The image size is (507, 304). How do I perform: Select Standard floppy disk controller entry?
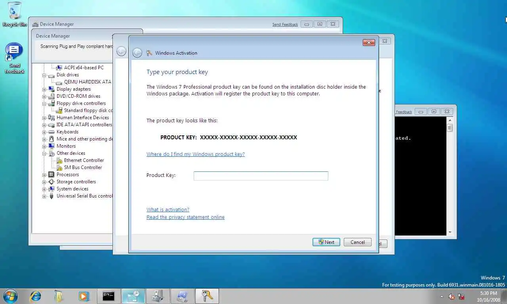point(88,110)
